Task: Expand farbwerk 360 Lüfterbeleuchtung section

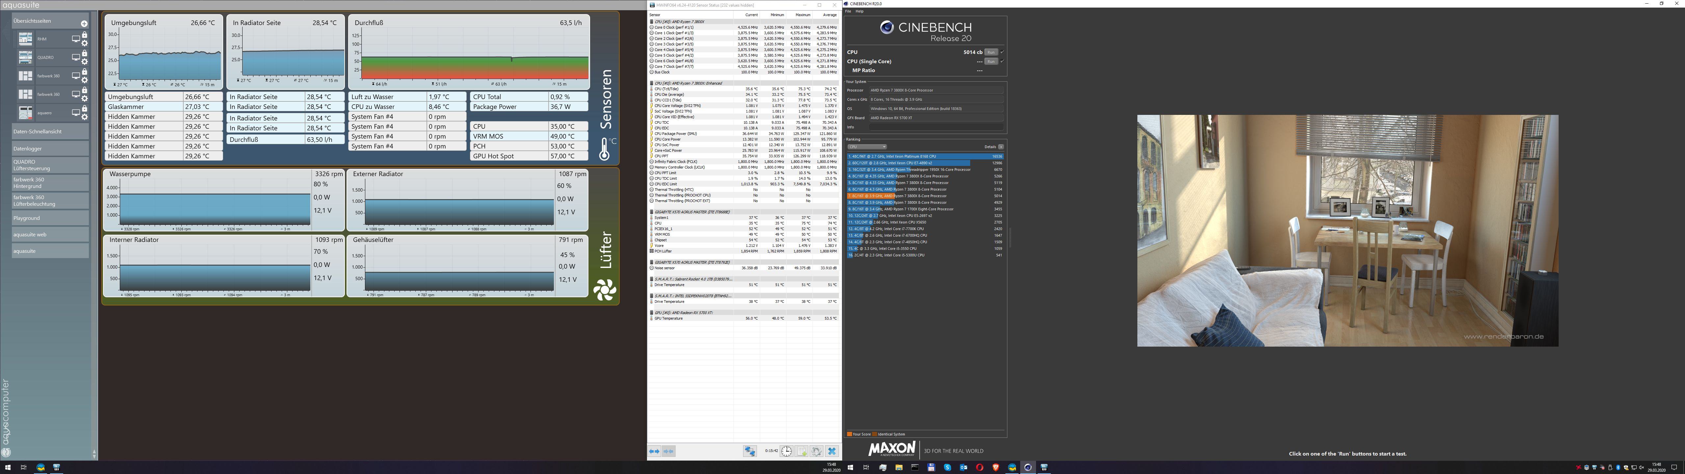Action: [50, 200]
